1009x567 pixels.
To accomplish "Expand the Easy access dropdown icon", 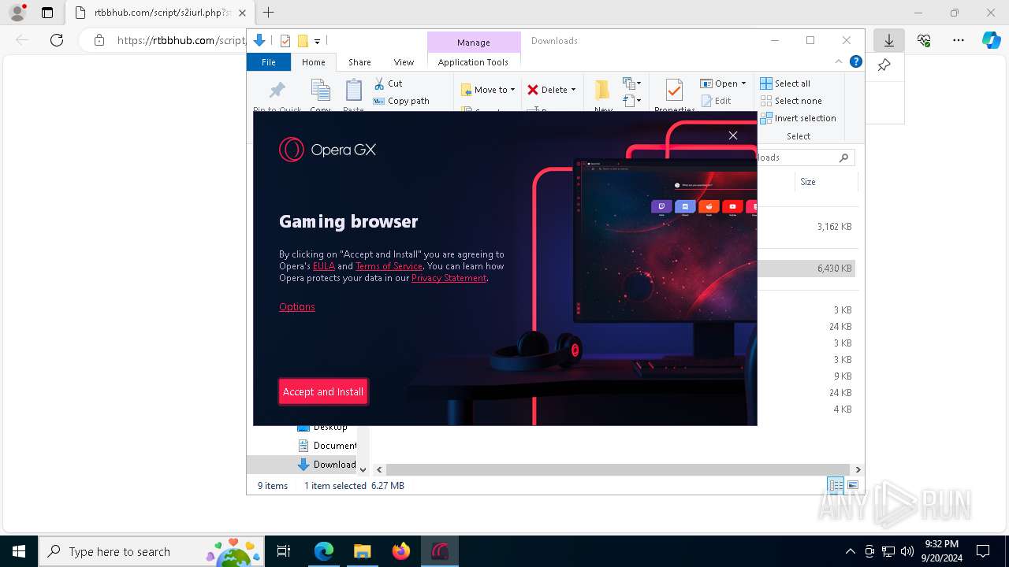I will point(631,101).
